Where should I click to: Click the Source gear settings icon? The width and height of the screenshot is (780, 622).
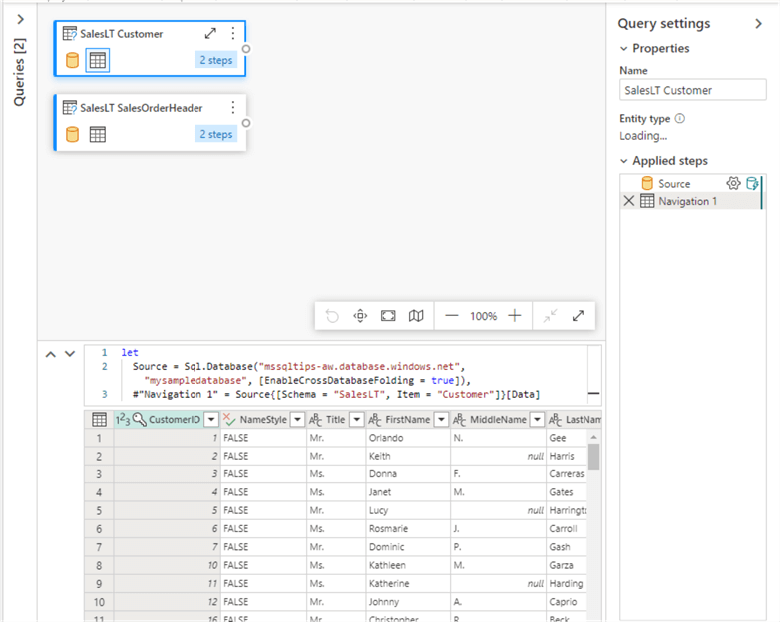[x=733, y=183]
